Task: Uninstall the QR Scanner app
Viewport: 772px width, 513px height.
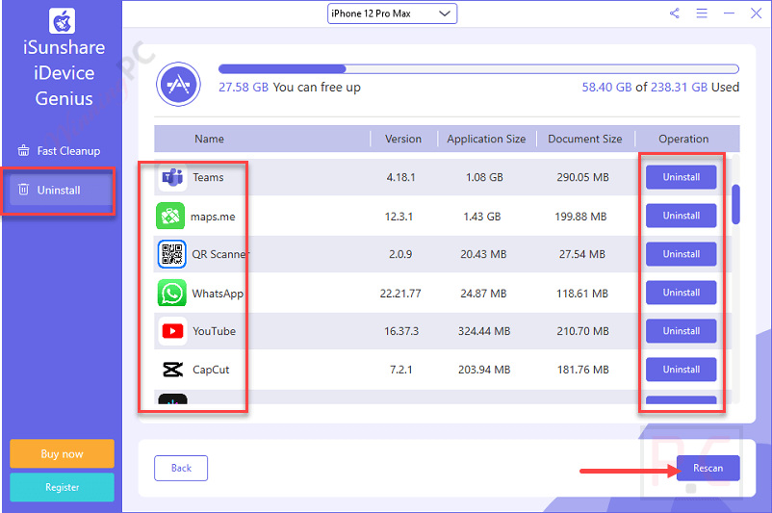Action: pyautogui.click(x=681, y=253)
